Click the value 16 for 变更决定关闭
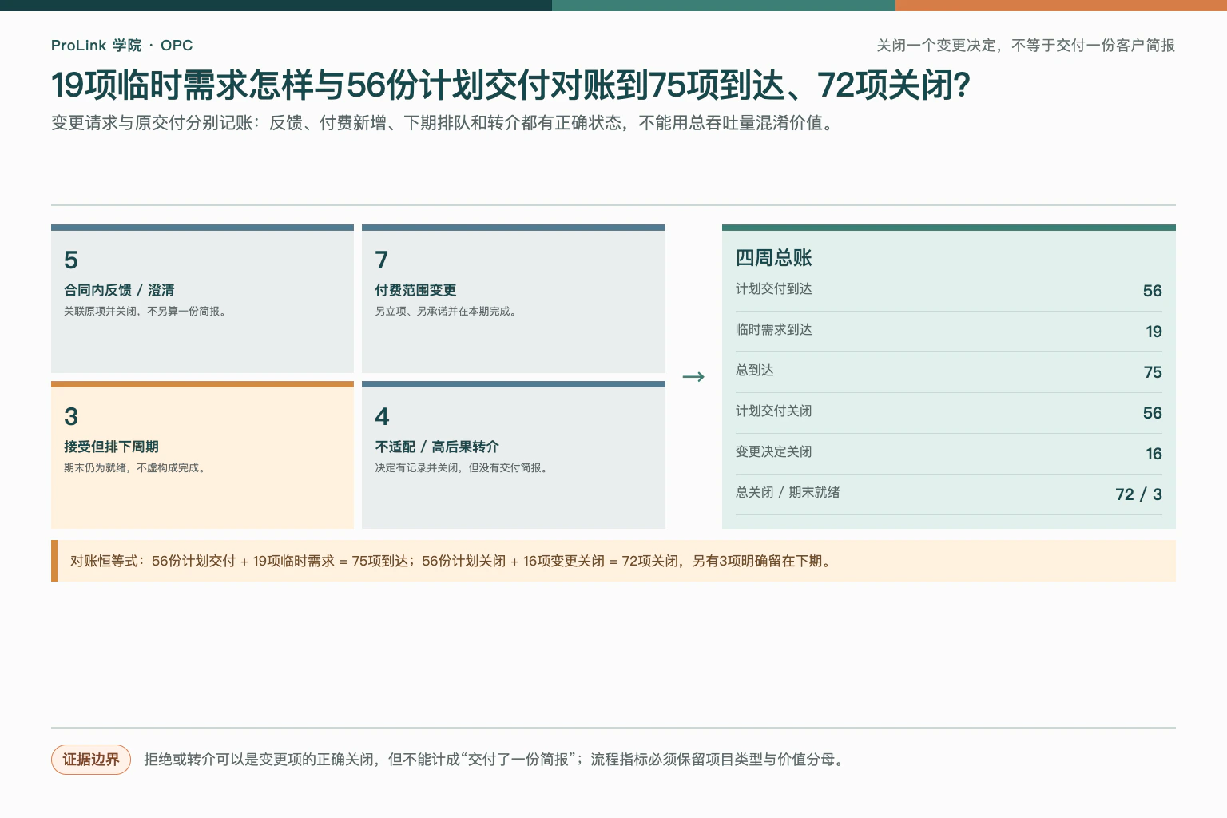This screenshot has width=1227, height=818. [x=1154, y=454]
